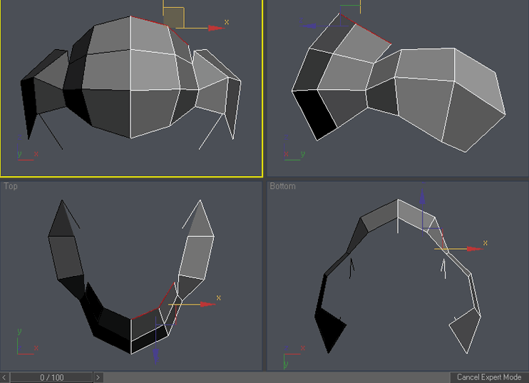Click the time slider showing 0 / 100

(51, 377)
